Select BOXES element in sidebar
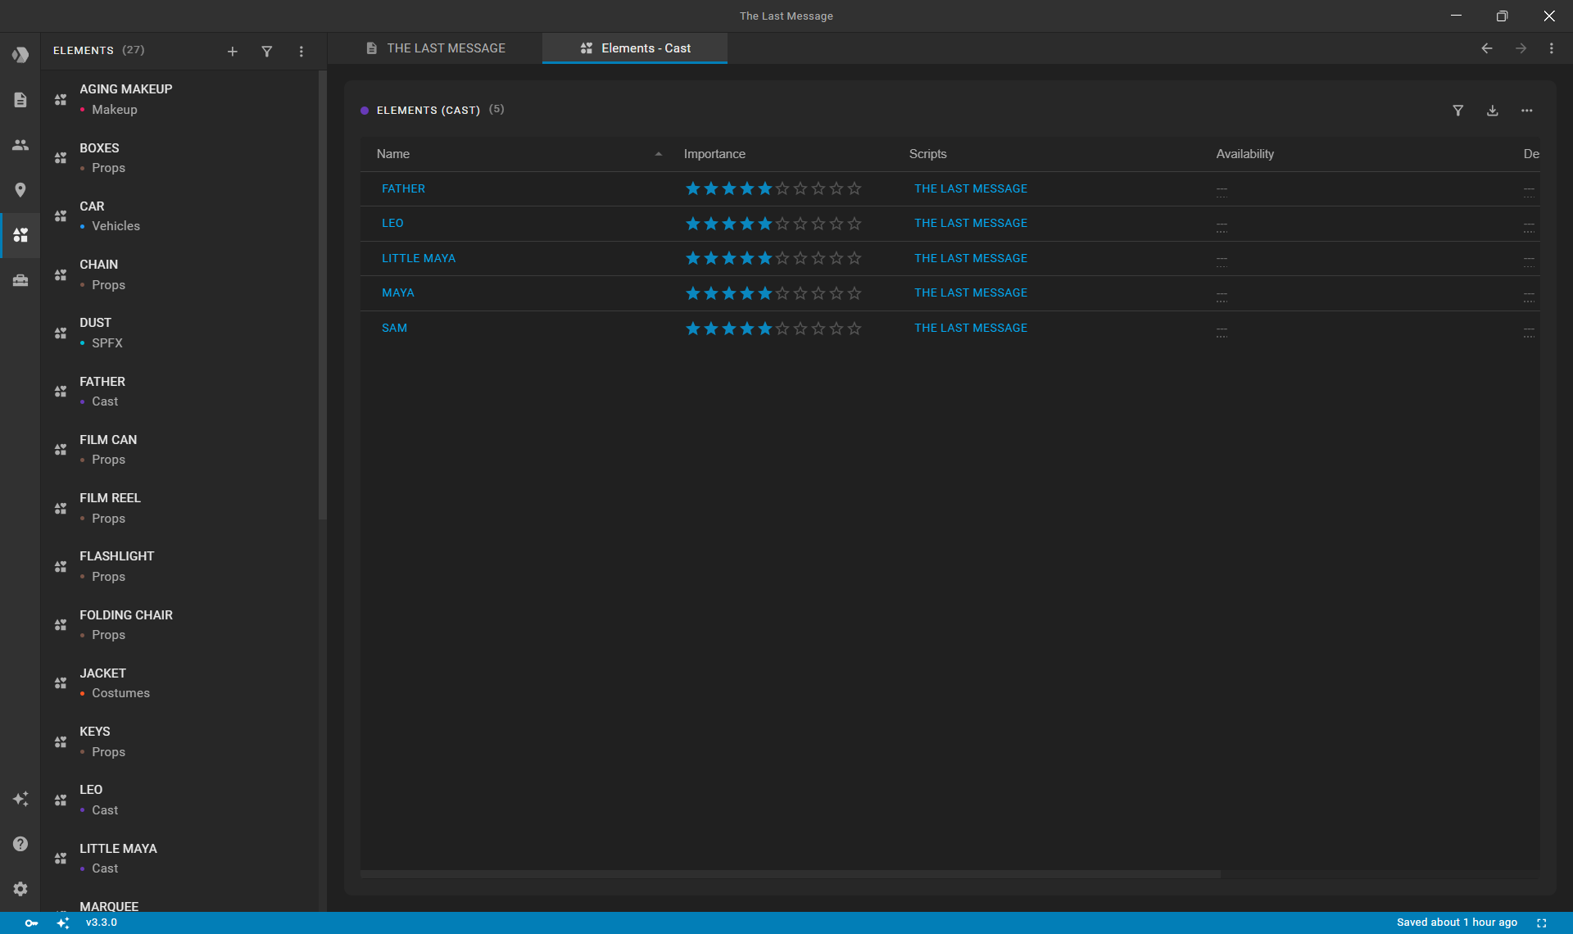The width and height of the screenshot is (1573, 934). click(x=179, y=158)
